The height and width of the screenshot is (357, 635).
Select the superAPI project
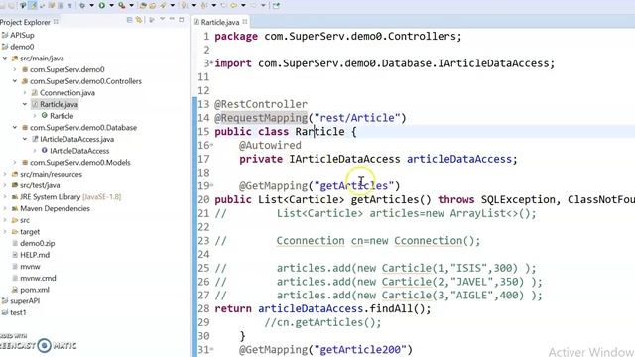pyautogui.click(x=25, y=301)
